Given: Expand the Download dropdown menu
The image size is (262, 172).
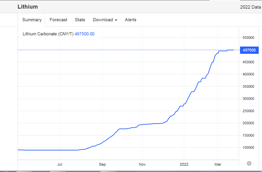Looking at the screenshot, I should tap(105, 20).
